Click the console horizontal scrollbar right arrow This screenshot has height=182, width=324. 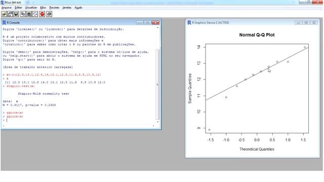(153, 126)
